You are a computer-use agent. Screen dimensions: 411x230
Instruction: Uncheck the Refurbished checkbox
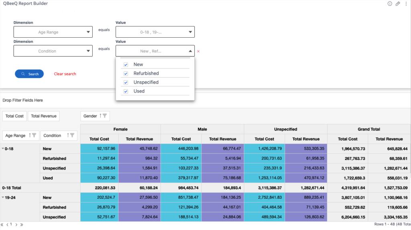(126, 73)
